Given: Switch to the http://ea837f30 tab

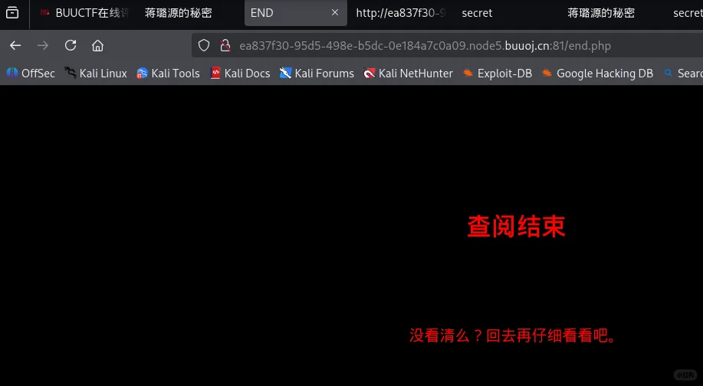Looking at the screenshot, I should click(401, 13).
